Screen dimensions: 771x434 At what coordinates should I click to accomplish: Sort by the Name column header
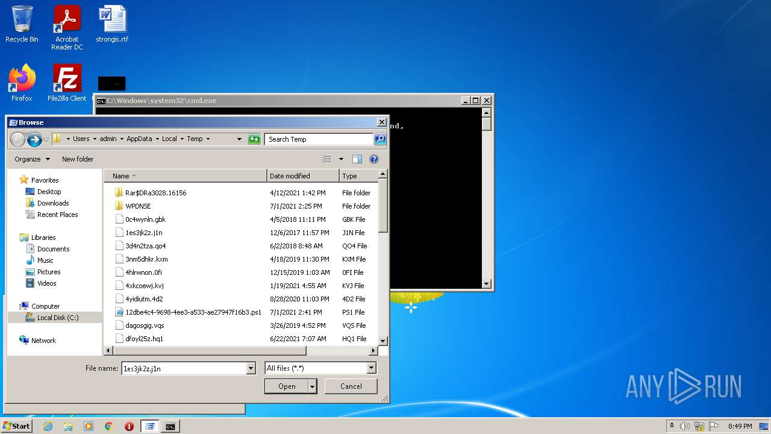click(186, 176)
